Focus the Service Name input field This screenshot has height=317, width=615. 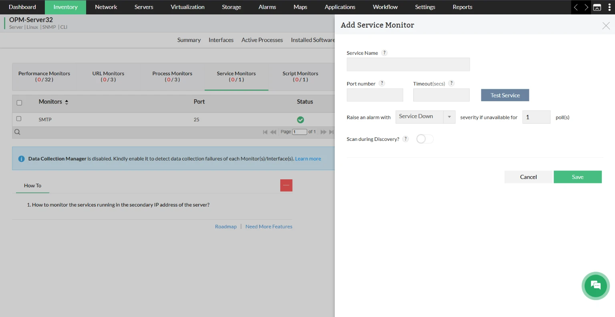coord(408,64)
